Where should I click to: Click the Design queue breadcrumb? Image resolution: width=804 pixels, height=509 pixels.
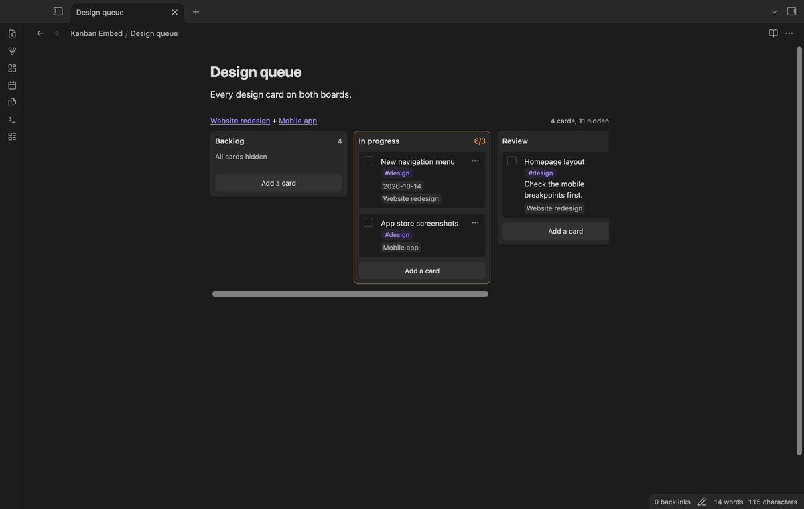pos(154,33)
